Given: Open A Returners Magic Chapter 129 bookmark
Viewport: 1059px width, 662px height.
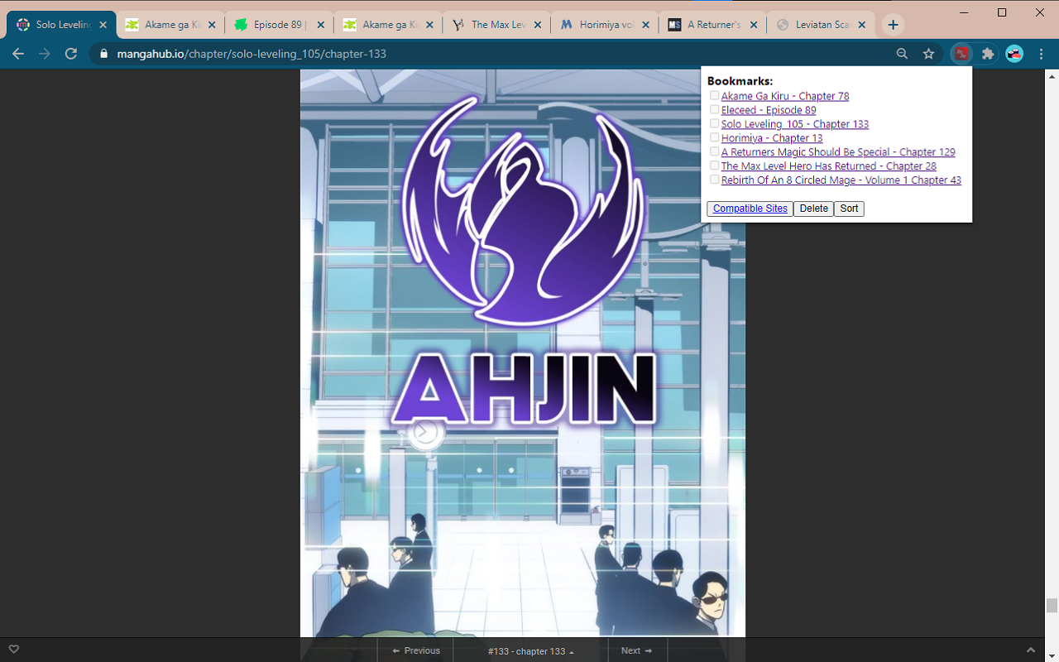Looking at the screenshot, I should 838,152.
